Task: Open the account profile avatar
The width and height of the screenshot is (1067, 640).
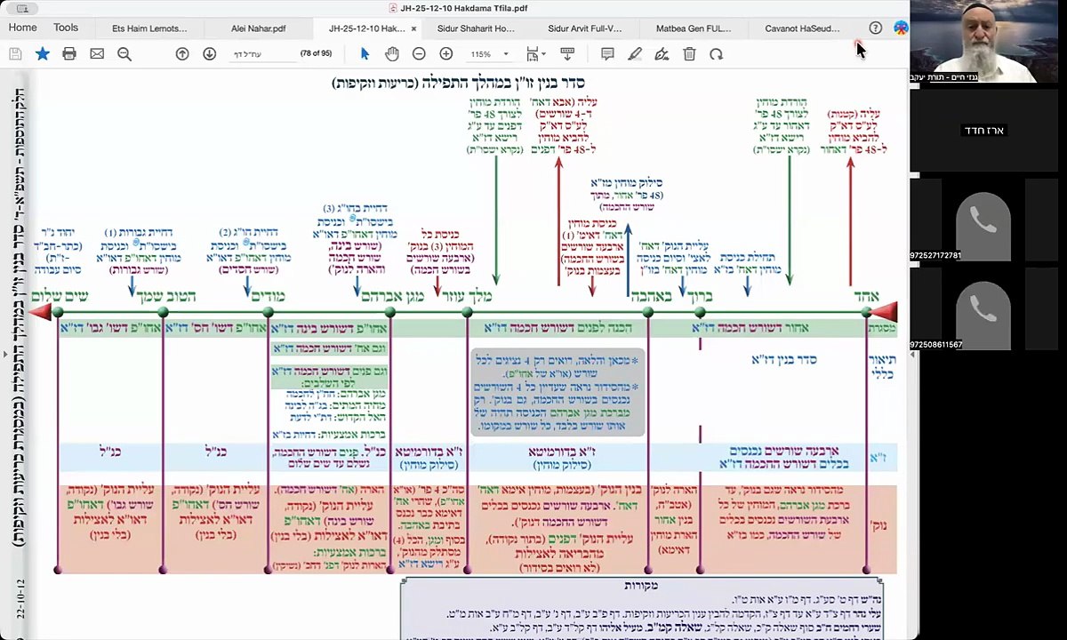Action: 901,28
